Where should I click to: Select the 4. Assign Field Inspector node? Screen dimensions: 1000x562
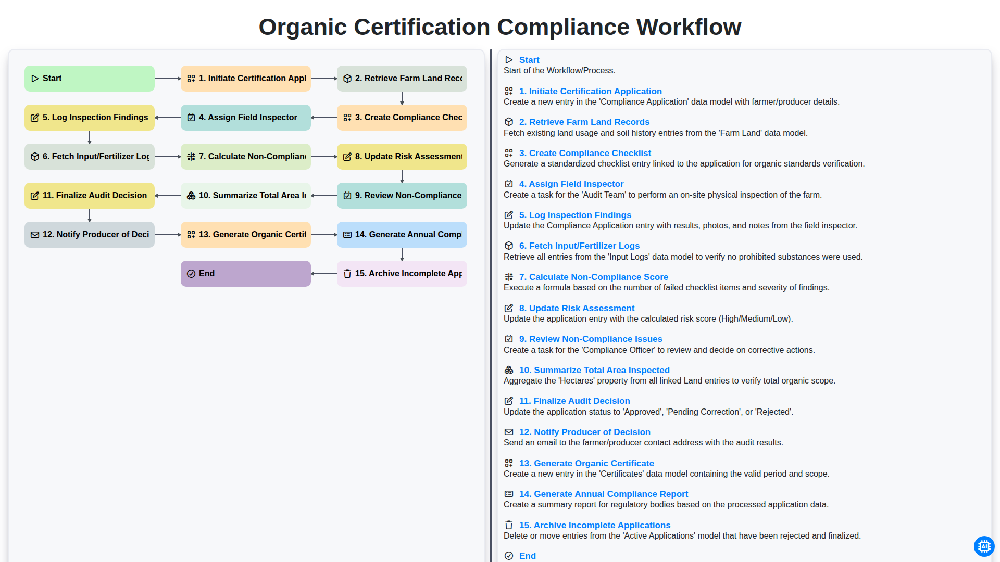[x=246, y=118]
